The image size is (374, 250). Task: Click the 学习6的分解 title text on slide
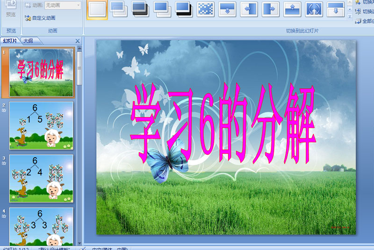click(x=223, y=124)
